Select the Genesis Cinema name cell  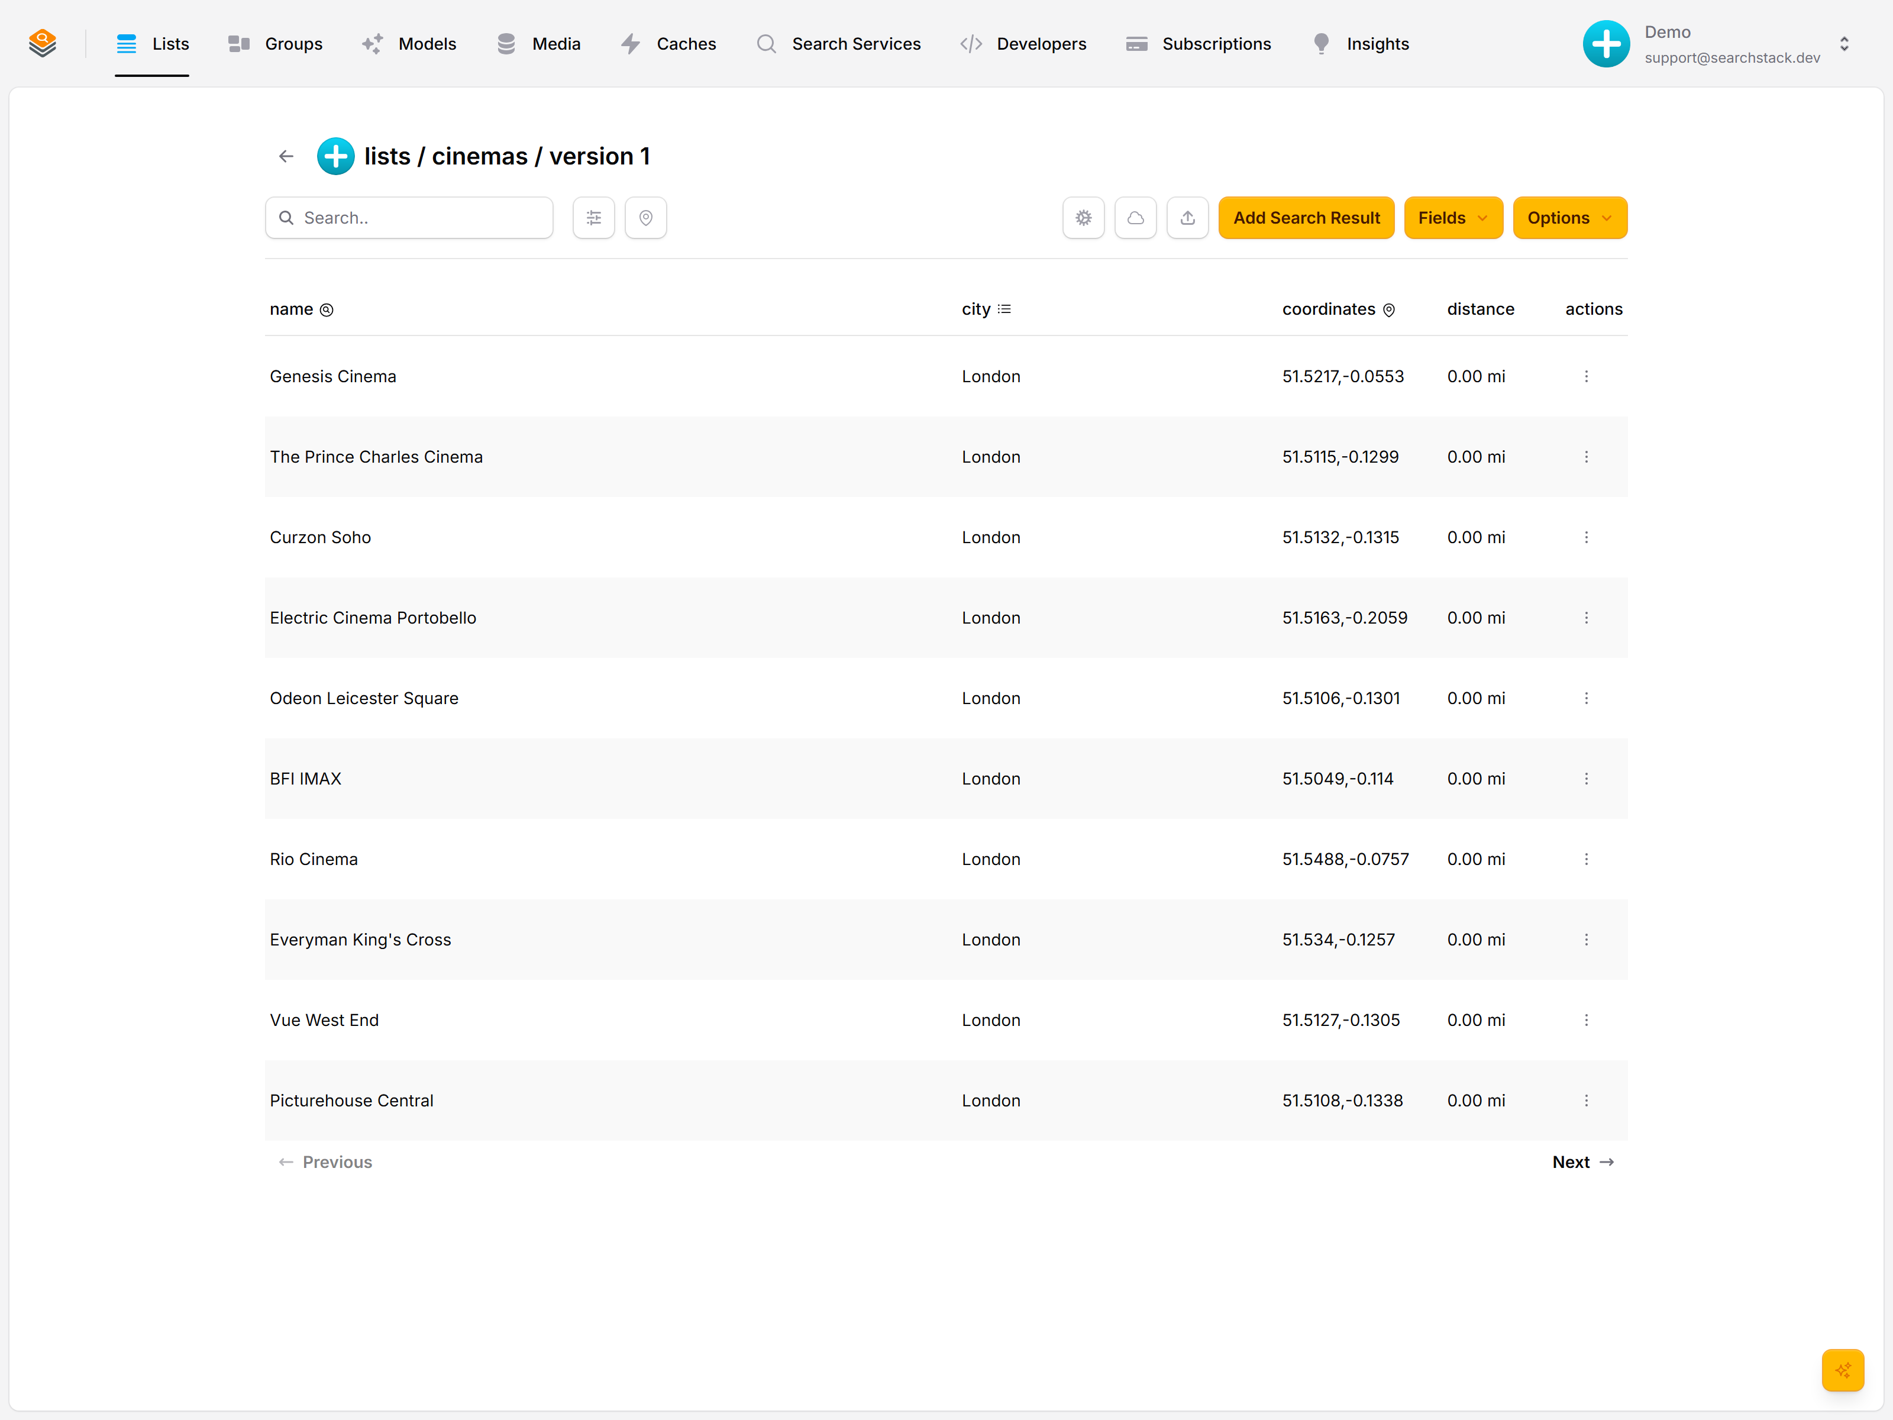pos(333,377)
